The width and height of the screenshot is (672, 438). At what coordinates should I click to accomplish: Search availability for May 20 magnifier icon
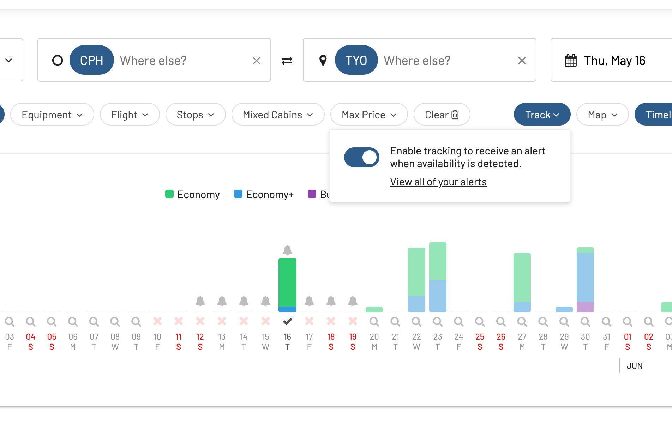[x=374, y=322]
